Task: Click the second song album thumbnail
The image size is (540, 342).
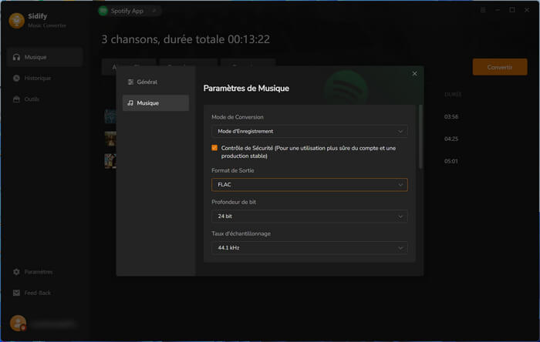Action: (110, 139)
